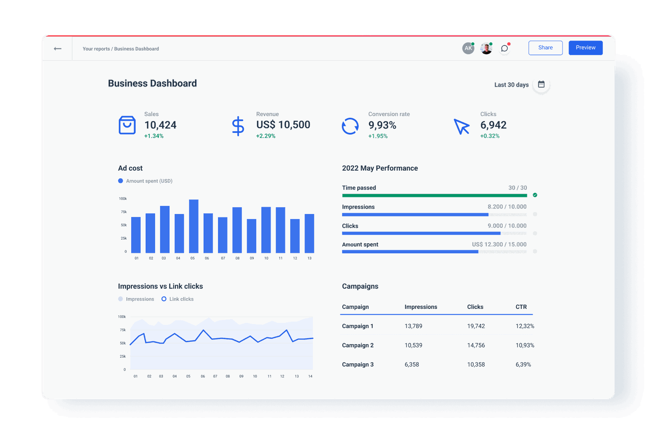Open the Your reports breadcrumb link
The width and height of the screenshot is (656, 434).
[x=96, y=48]
